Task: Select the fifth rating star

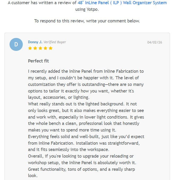Action: (51, 48)
